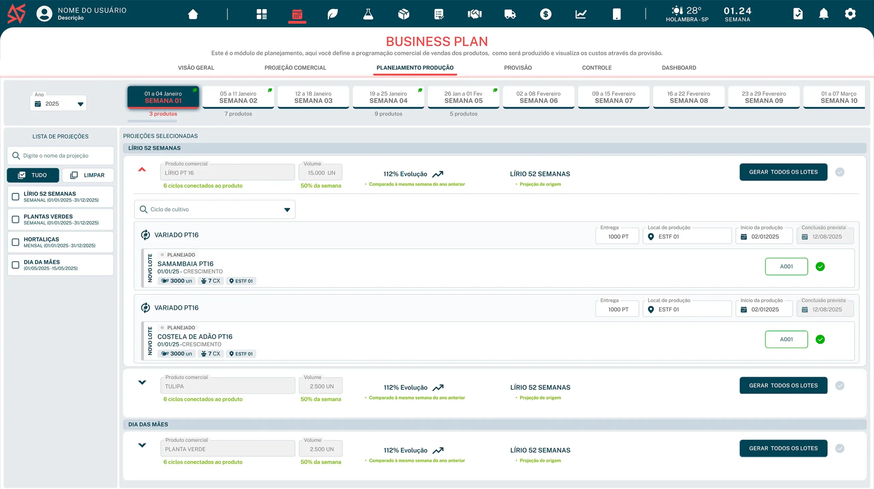Click the leaf icon in navigation bar

(x=332, y=14)
